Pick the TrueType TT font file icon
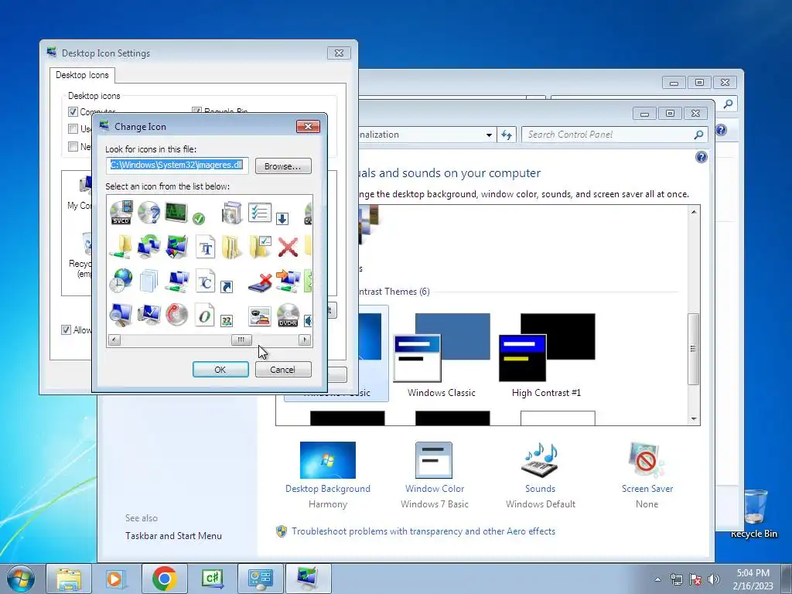Image resolution: width=792 pixels, height=594 pixels. coord(205,247)
